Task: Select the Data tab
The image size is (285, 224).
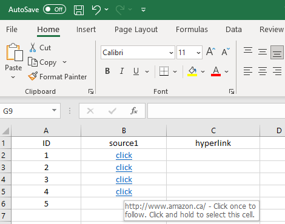Action: (233, 30)
